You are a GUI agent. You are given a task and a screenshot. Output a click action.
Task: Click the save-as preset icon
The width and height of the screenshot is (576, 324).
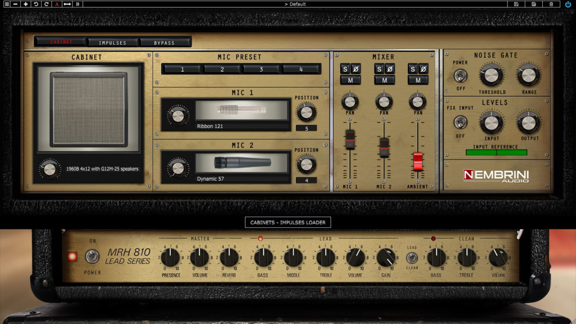534,4
